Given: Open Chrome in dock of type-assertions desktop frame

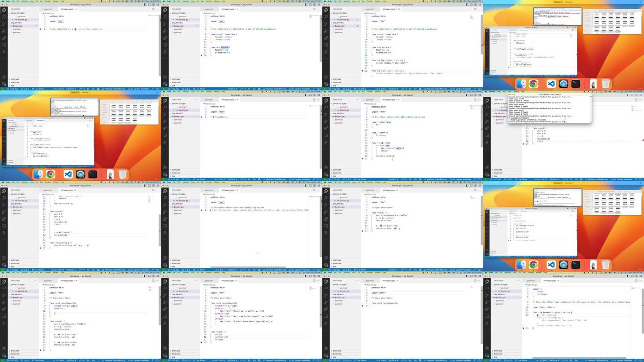Looking at the screenshot, I should coord(533,265).
